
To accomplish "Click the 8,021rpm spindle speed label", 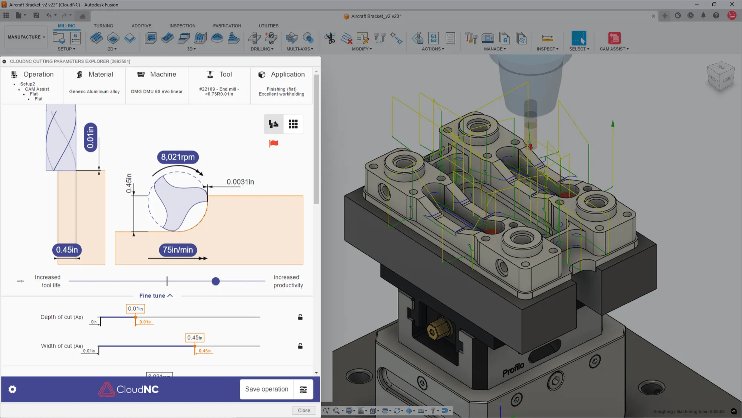I will point(178,157).
